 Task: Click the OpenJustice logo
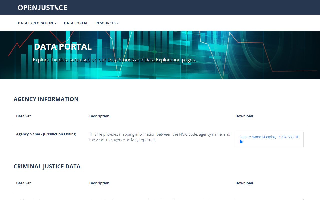pyautogui.click(x=42, y=8)
